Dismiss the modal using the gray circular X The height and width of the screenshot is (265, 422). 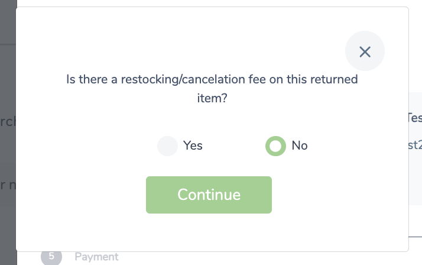365,51
